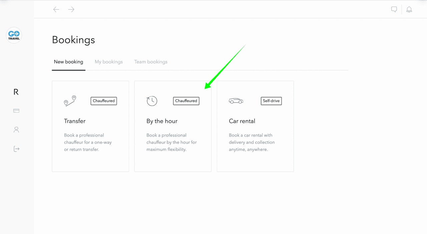Click the Chauffeured badge on Transfer card
The height and width of the screenshot is (234, 427).
coord(104,101)
